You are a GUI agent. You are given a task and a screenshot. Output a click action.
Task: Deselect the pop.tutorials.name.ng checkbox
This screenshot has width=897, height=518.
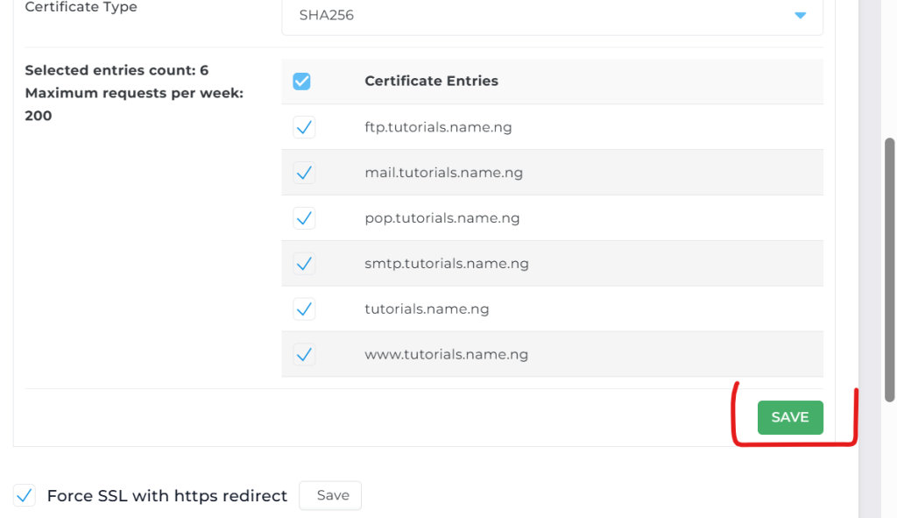304,218
